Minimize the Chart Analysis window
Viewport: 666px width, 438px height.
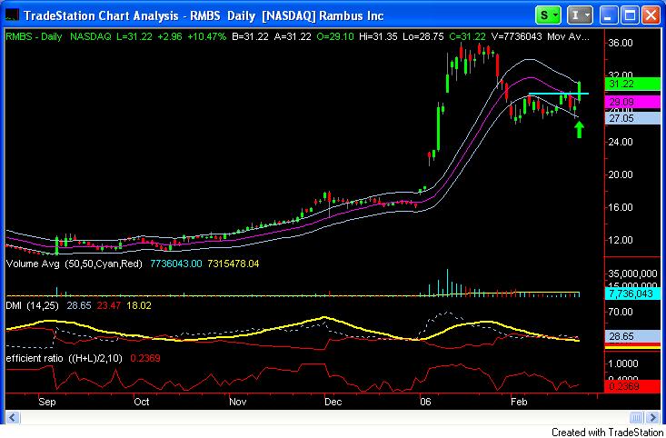click(x=609, y=15)
